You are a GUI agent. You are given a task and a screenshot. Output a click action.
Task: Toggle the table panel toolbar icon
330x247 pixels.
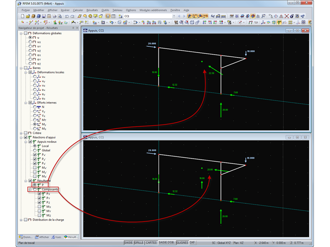point(113,16)
